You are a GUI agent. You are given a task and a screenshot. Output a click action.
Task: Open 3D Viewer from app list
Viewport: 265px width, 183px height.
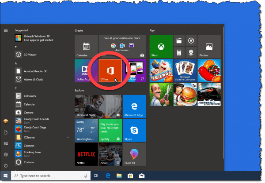[42, 55]
